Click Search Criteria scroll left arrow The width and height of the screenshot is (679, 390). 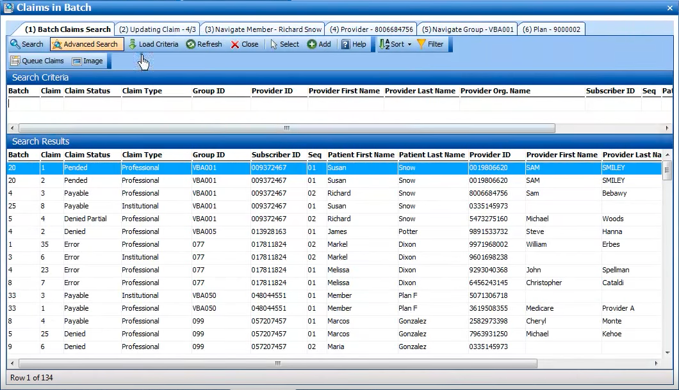12,128
